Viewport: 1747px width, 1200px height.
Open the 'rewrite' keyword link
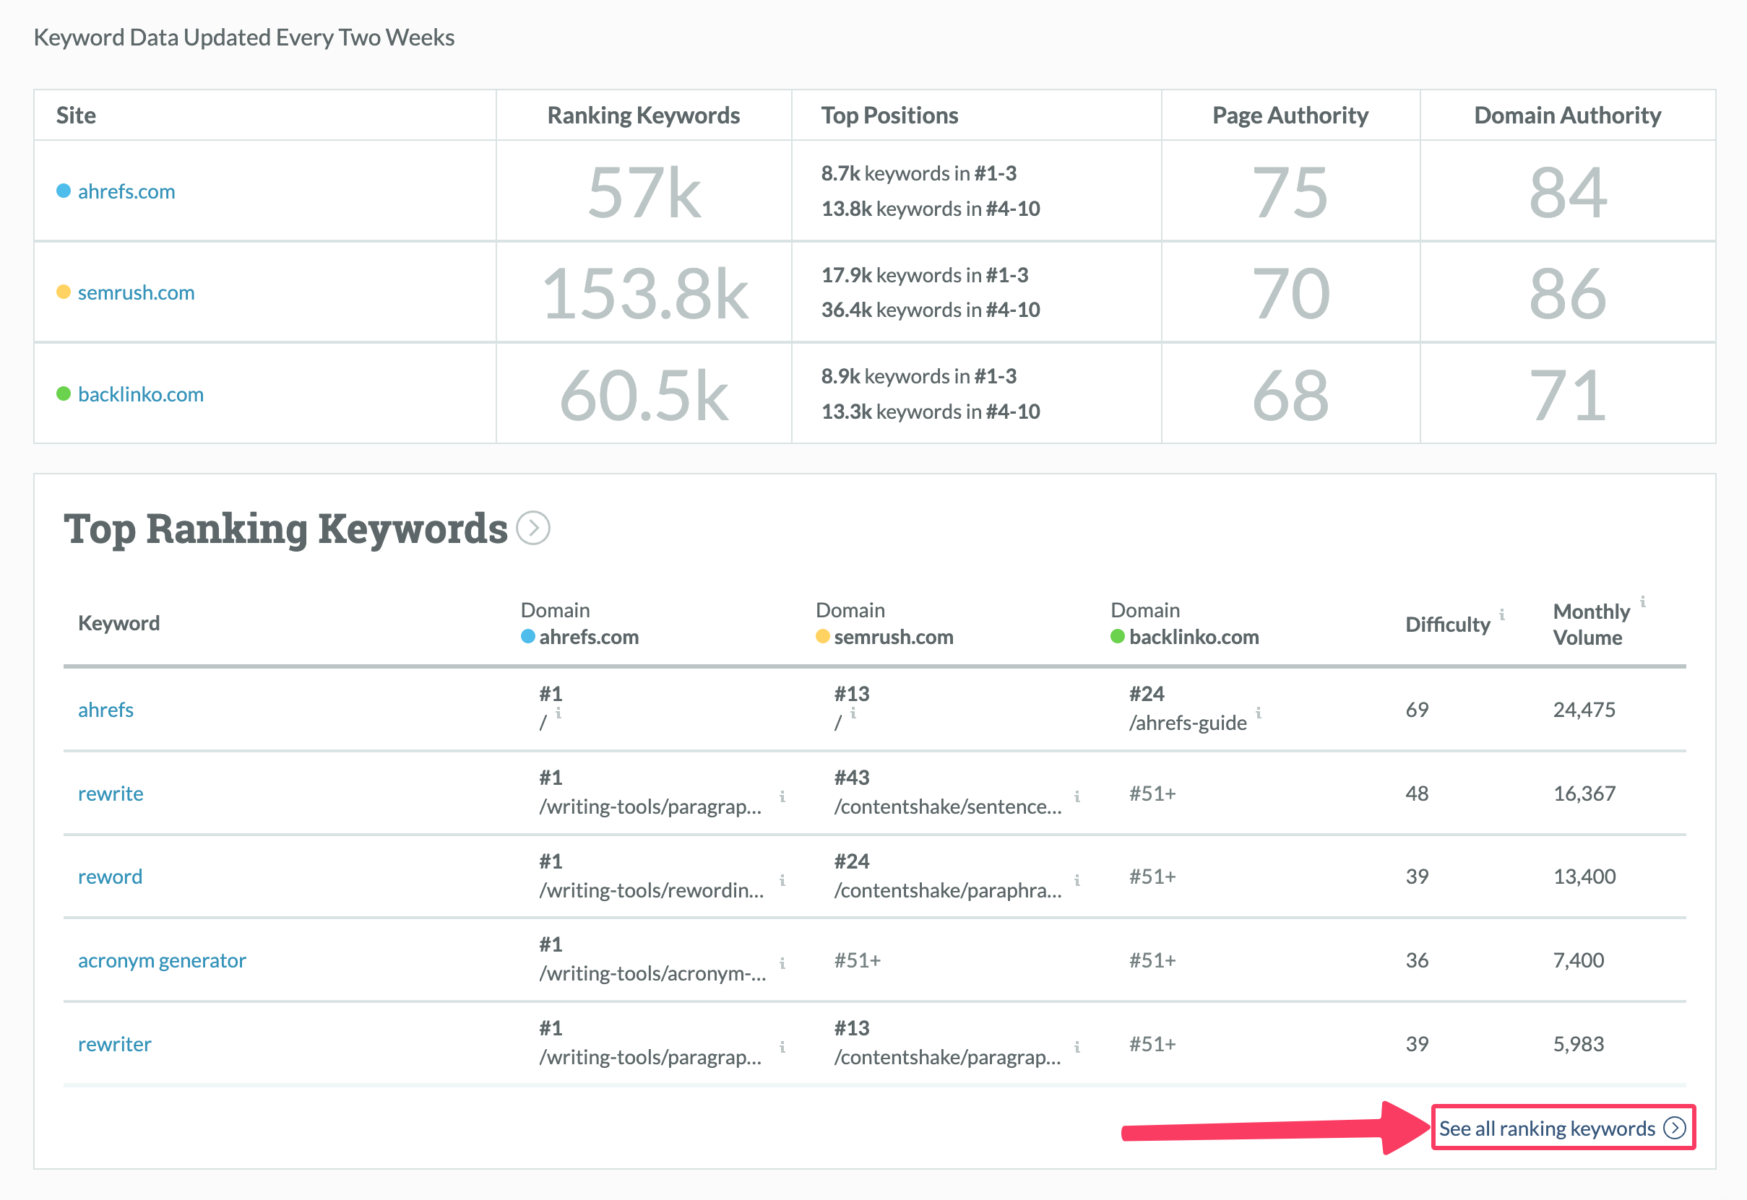click(x=111, y=794)
